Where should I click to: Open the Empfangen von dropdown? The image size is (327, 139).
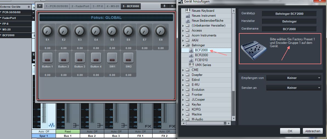click(x=294, y=78)
